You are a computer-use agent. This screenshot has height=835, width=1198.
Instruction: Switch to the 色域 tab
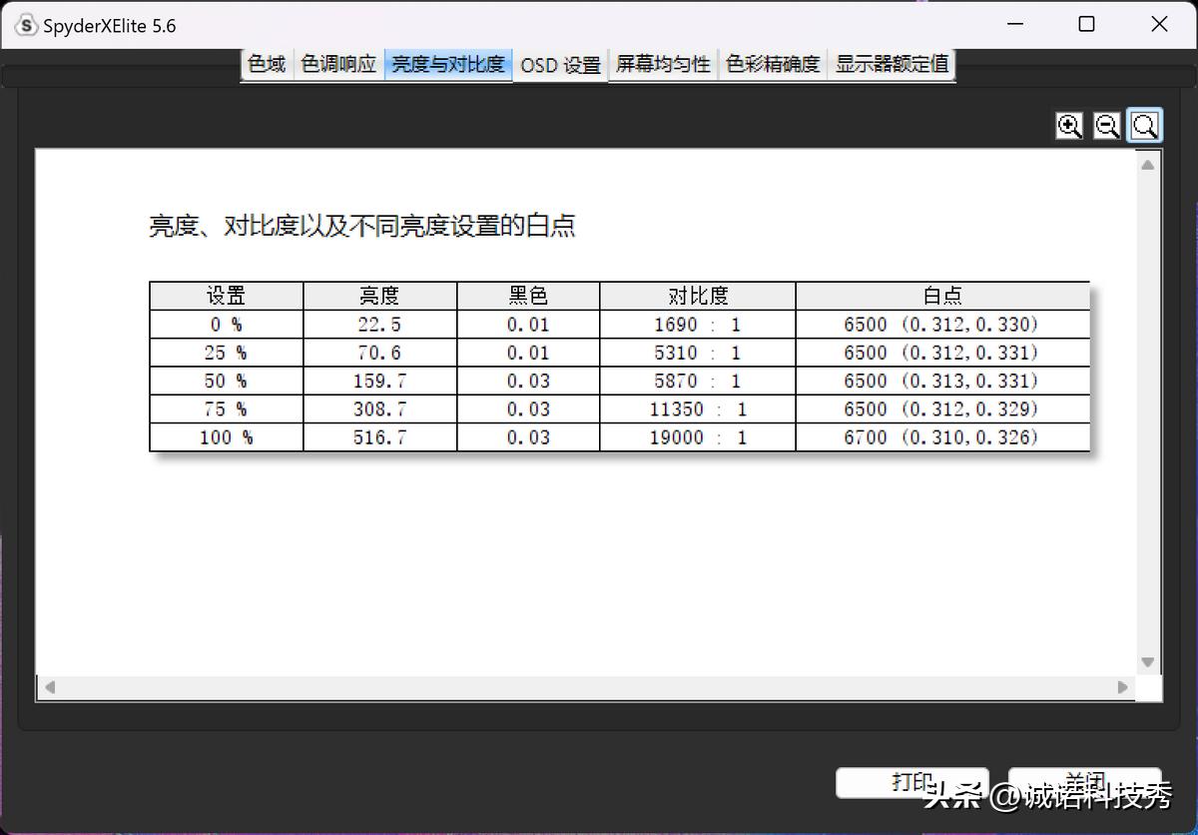pos(266,64)
